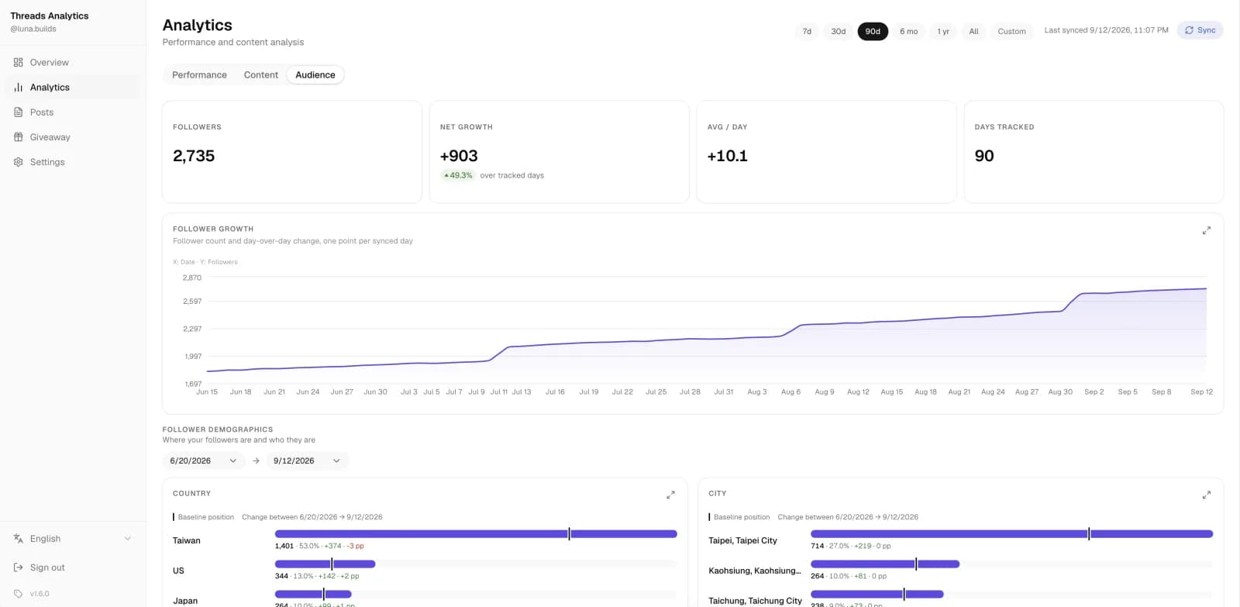Click the Days Tracked 90 card

point(1094,152)
